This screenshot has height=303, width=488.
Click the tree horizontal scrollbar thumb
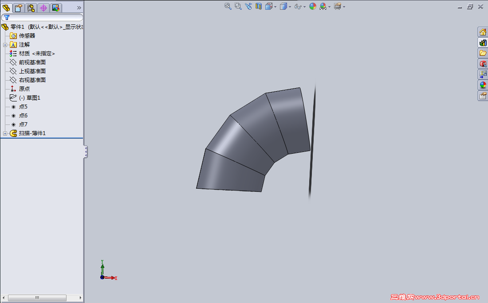pyautogui.click(x=37, y=298)
